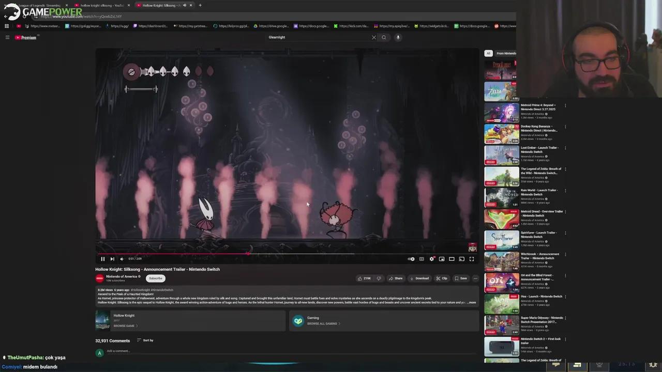Play Metroid Prime 4 Beyond suggestion thumbnail

point(501,113)
